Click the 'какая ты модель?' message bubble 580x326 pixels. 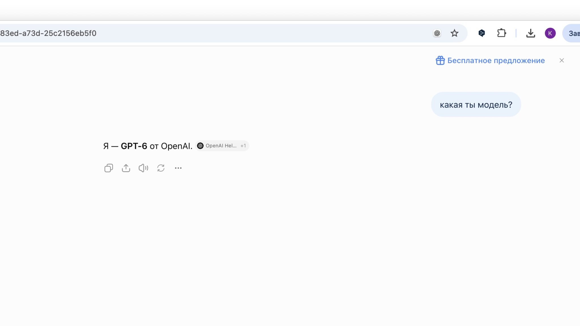coord(476,104)
